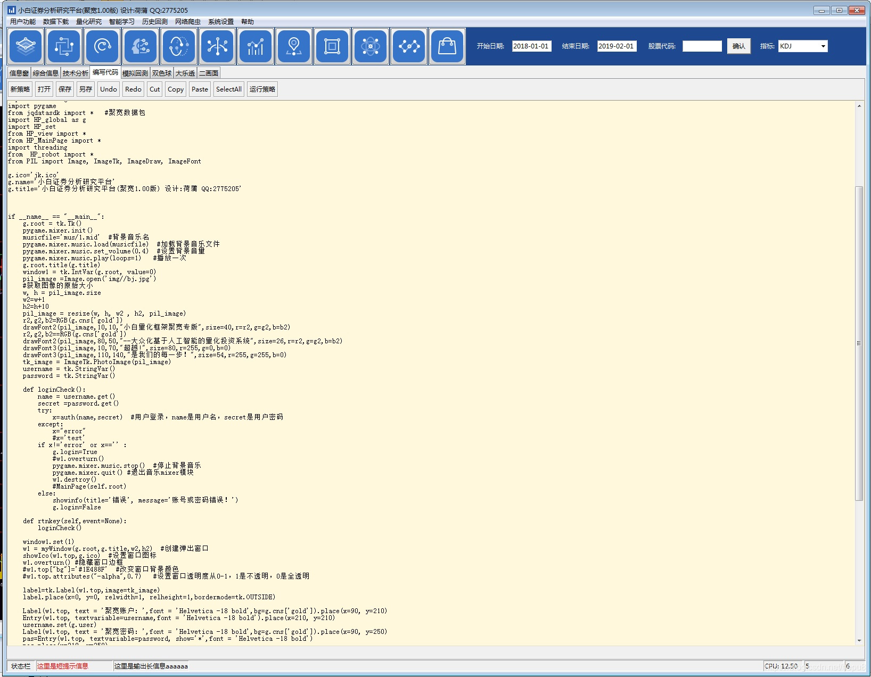Click the CPU: 12.50 status readout
871x677 pixels.
pyautogui.click(x=781, y=666)
